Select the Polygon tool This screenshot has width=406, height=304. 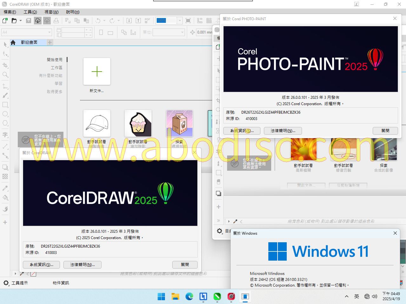5,123
